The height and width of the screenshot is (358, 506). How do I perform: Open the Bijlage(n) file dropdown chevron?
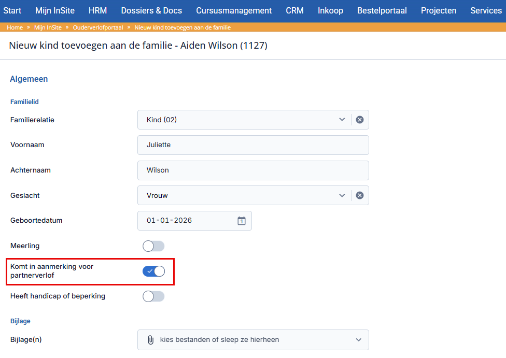pos(359,340)
